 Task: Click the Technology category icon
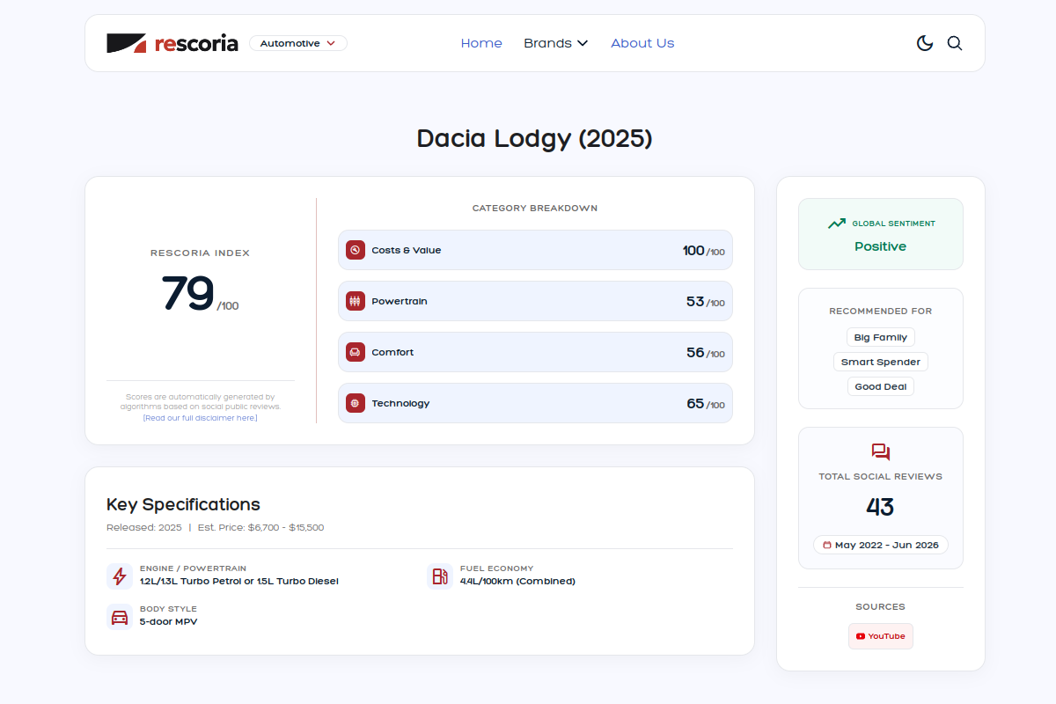356,403
